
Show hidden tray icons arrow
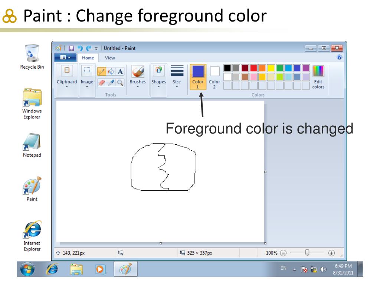[294, 269]
